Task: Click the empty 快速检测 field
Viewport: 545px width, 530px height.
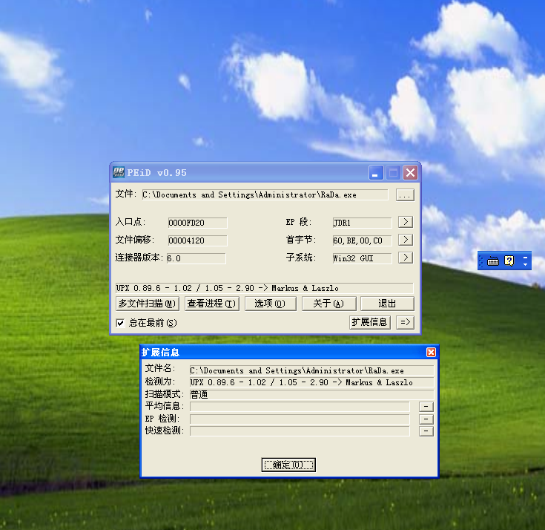Action: (x=300, y=431)
